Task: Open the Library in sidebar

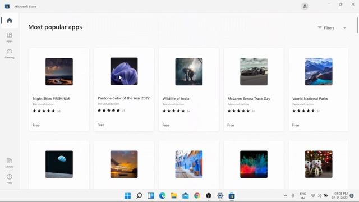Action: [x=10, y=163]
